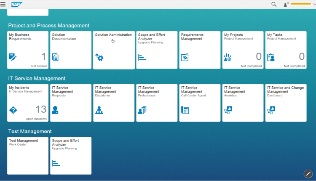Click the user name in header
316x181 pixels.
301,4
